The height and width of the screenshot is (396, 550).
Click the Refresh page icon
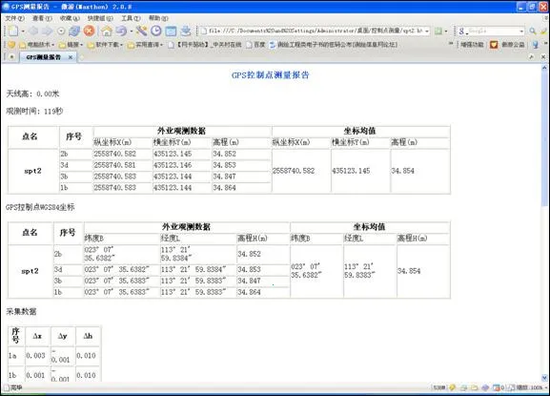point(74,31)
